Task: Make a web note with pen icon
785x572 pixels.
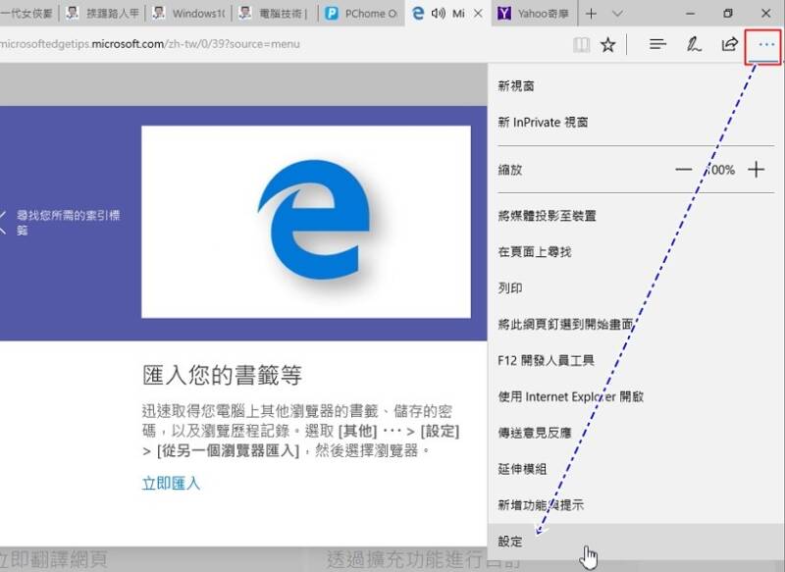Action: (x=694, y=44)
